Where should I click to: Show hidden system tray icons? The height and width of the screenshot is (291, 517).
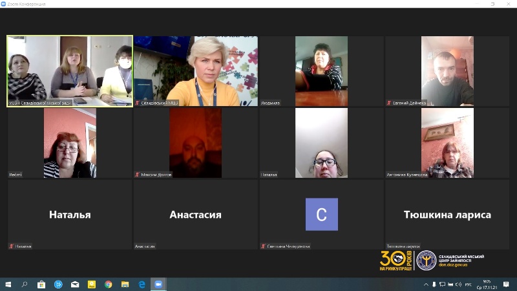tap(426, 285)
